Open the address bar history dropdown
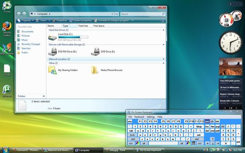The width and height of the screenshot is (245, 153). coord(112,14)
